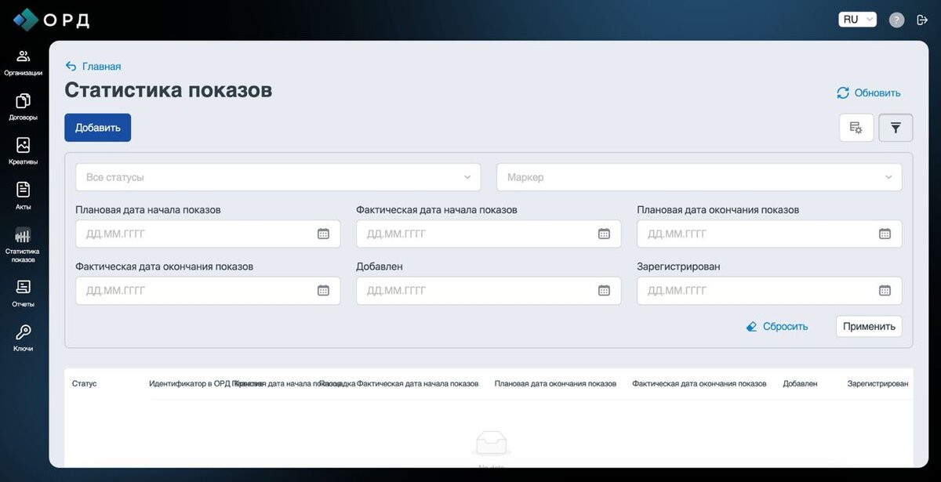Select the Статистика показов sidebar icon
Screen dimensions: 941x482
click(23, 236)
